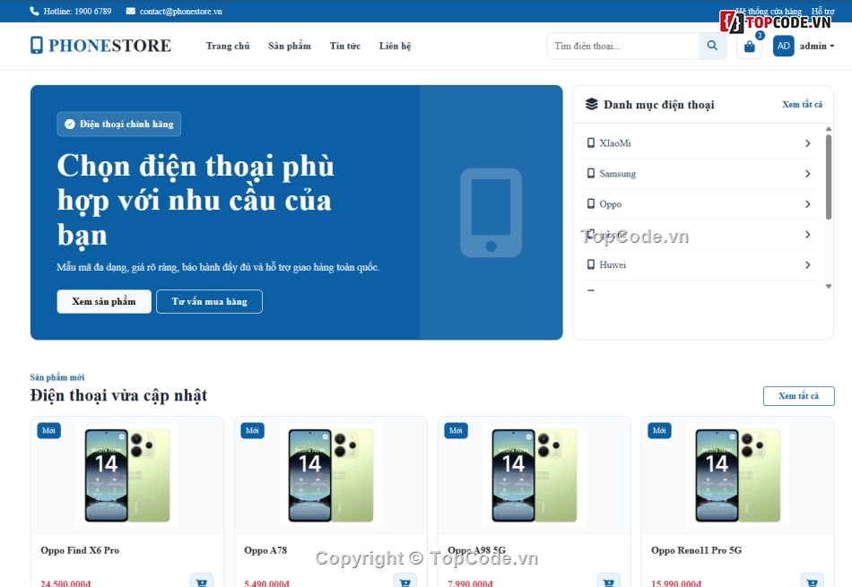Click Hệ thống cửa hàng link
Viewport: 852px width, 587px height.
point(769,11)
